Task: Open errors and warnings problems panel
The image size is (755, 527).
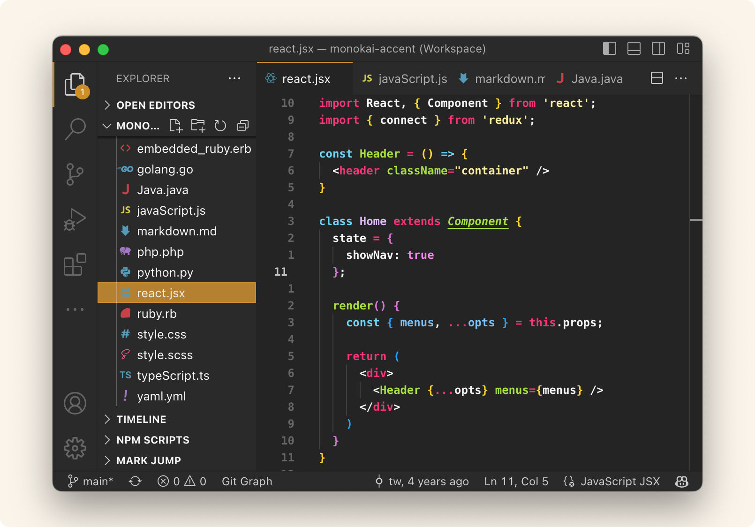Action: point(182,482)
